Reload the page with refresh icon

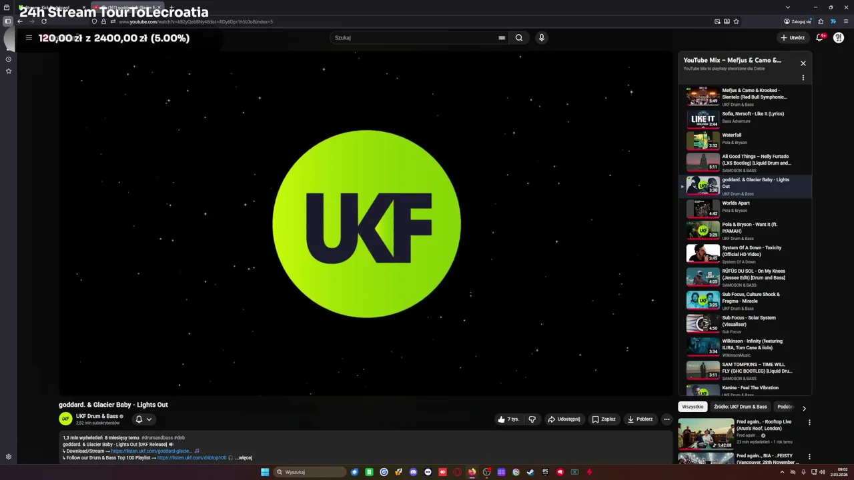(x=44, y=21)
